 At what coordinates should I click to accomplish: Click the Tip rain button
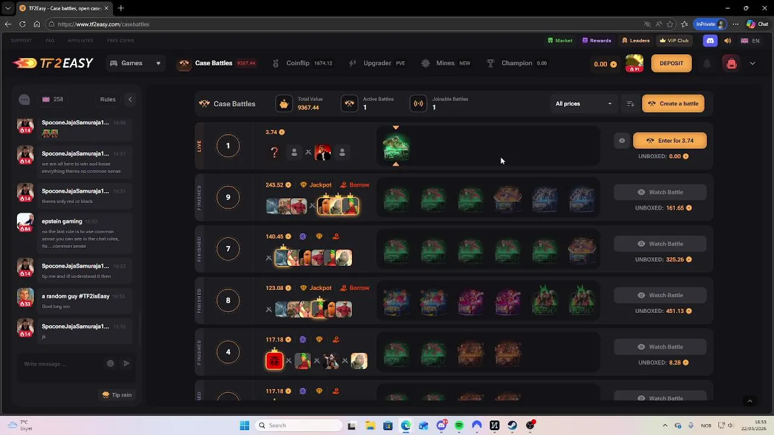117,395
